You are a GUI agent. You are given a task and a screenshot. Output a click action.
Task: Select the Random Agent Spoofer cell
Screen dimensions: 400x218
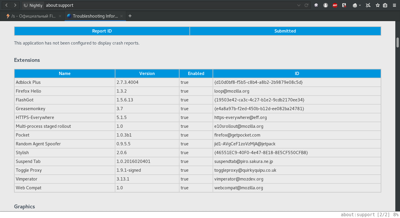point(65,144)
